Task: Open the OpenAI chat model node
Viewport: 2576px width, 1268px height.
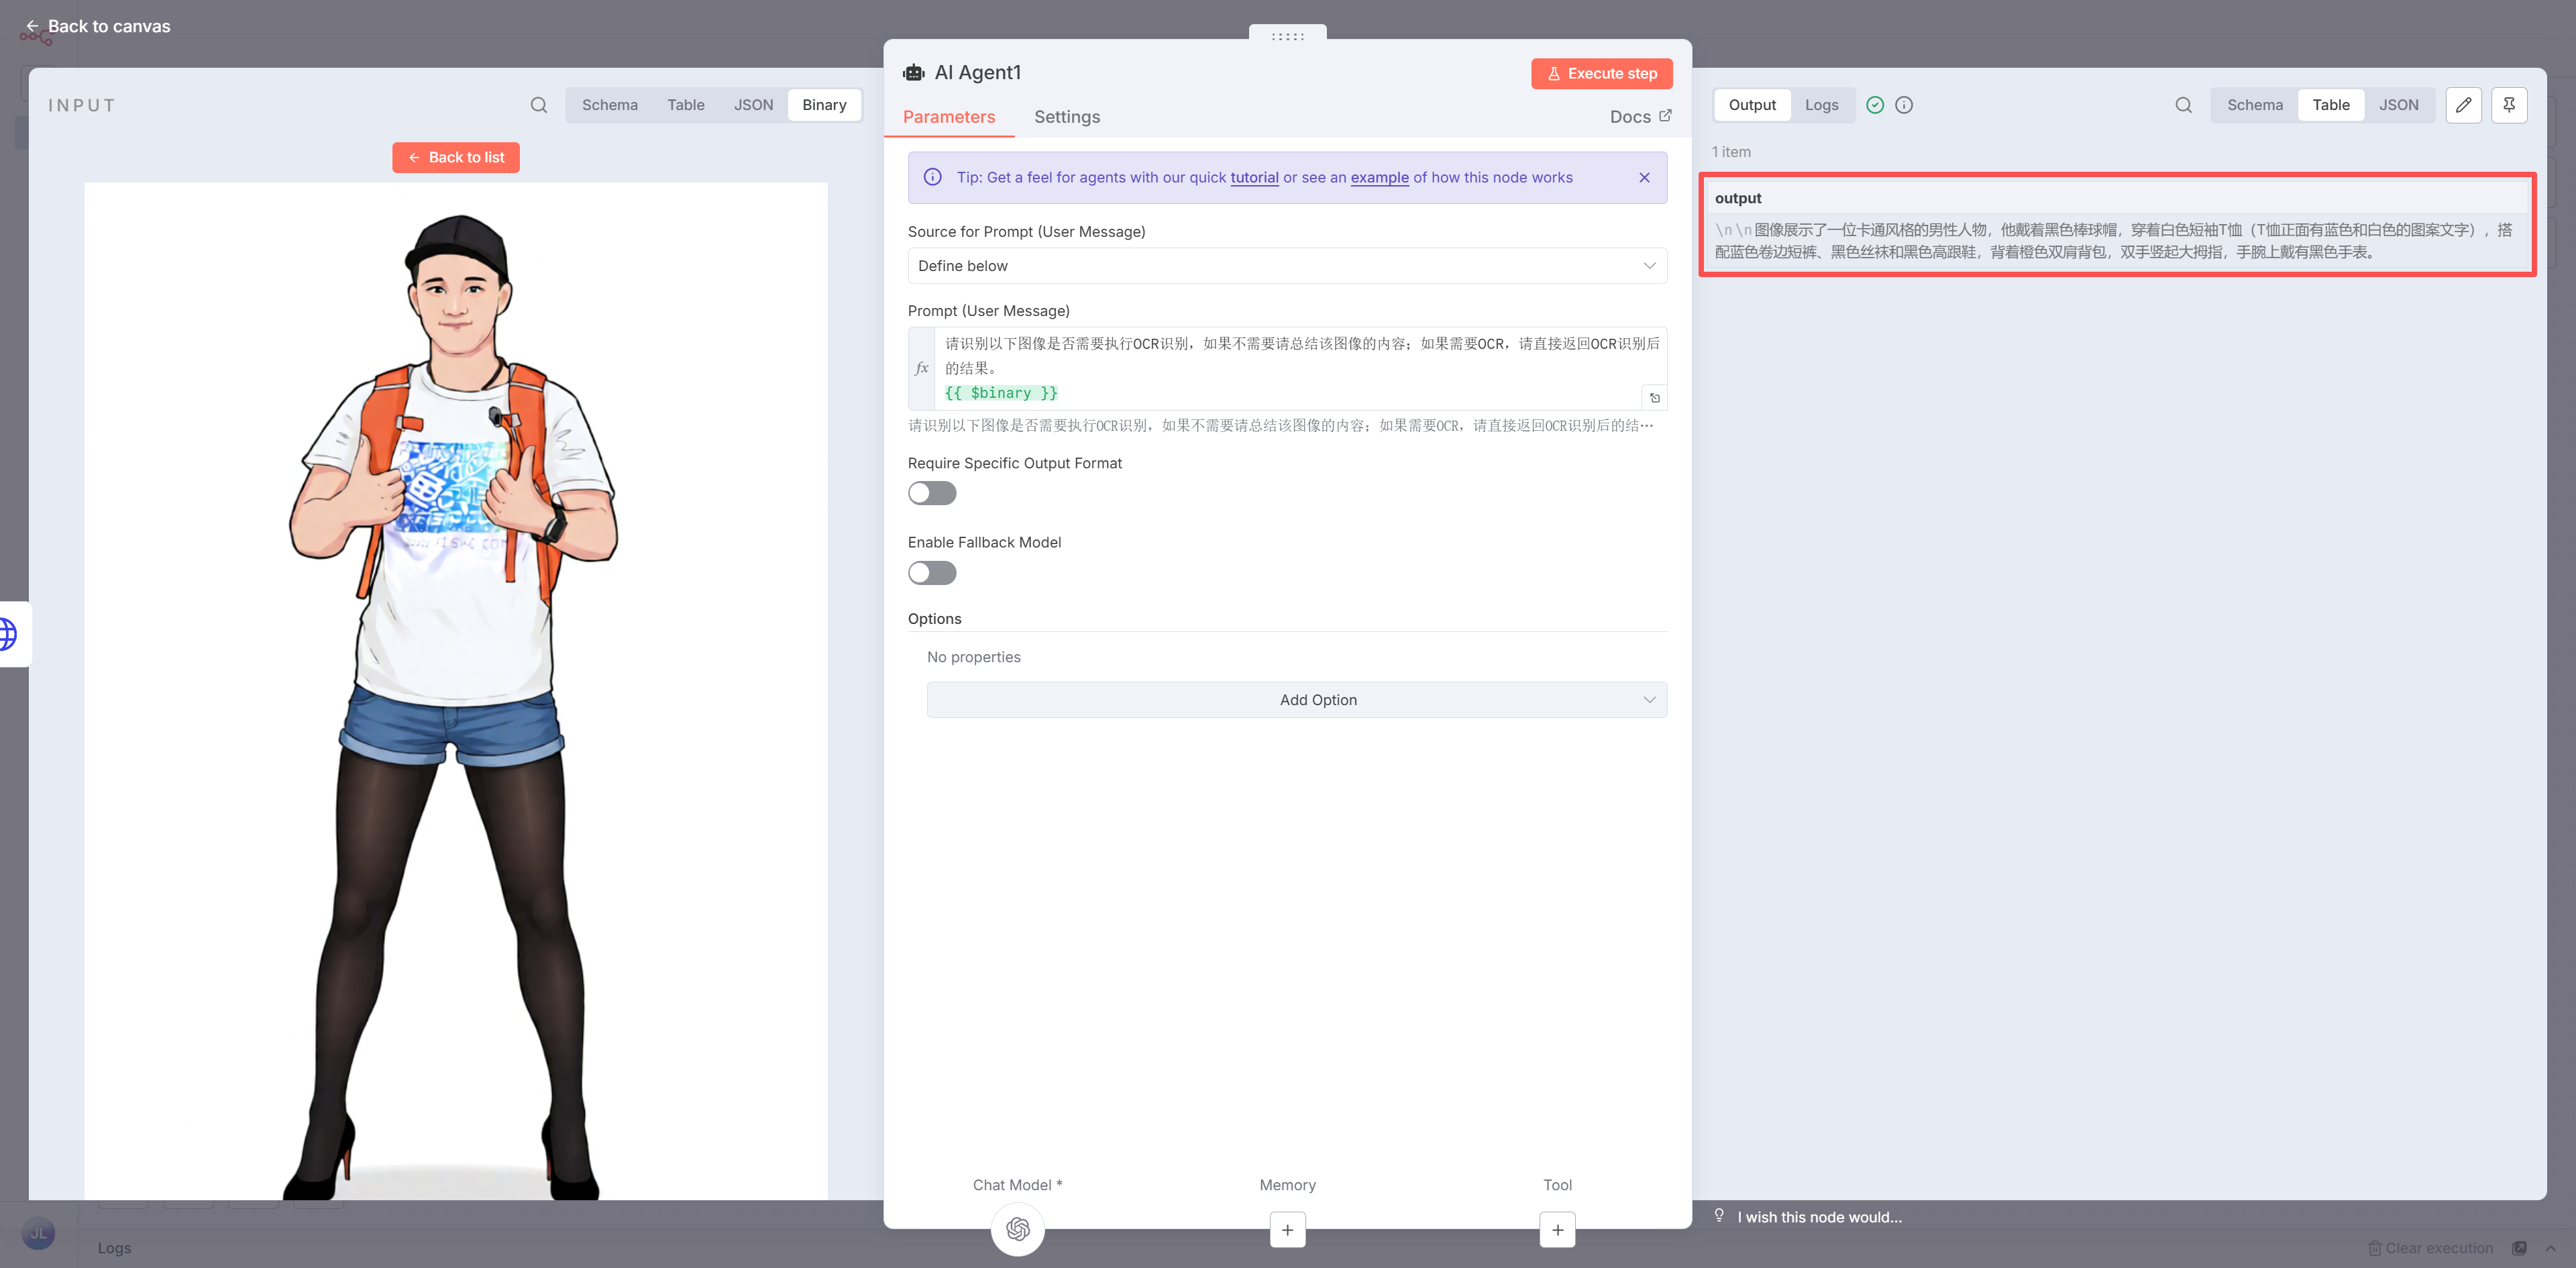Action: 1017,1229
